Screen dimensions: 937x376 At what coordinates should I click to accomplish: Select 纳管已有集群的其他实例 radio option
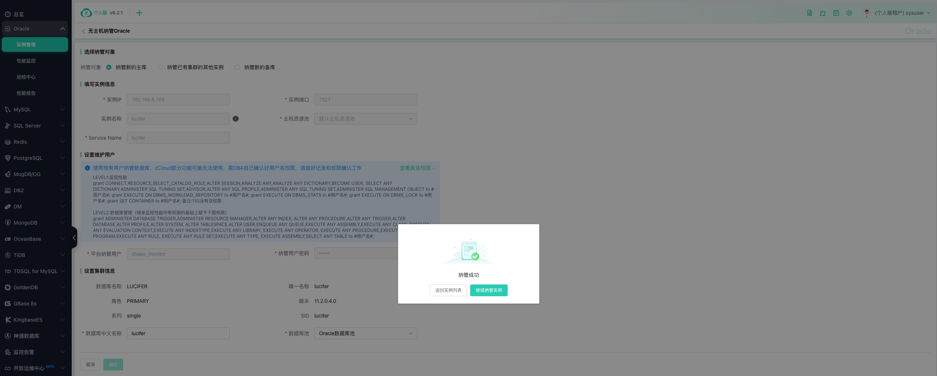click(160, 67)
